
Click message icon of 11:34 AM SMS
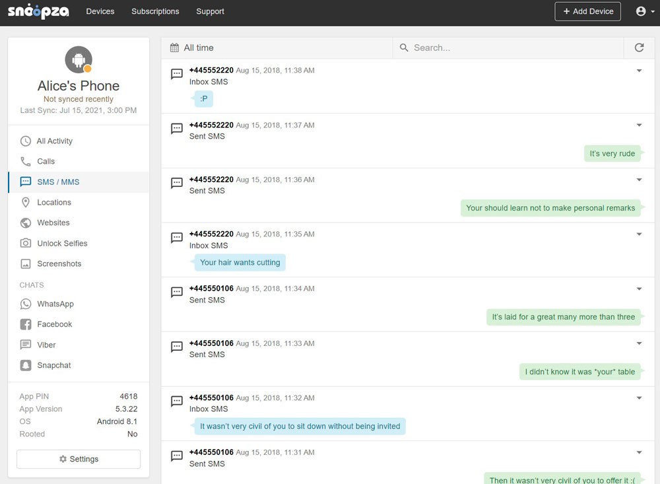pyautogui.click(x=177, y=292)
